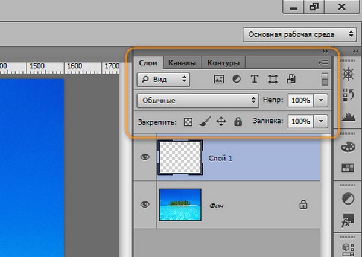Hide the Фон background layer
Image resolution: width=362 pixels, height=257 pixels.
pos(144,205)
